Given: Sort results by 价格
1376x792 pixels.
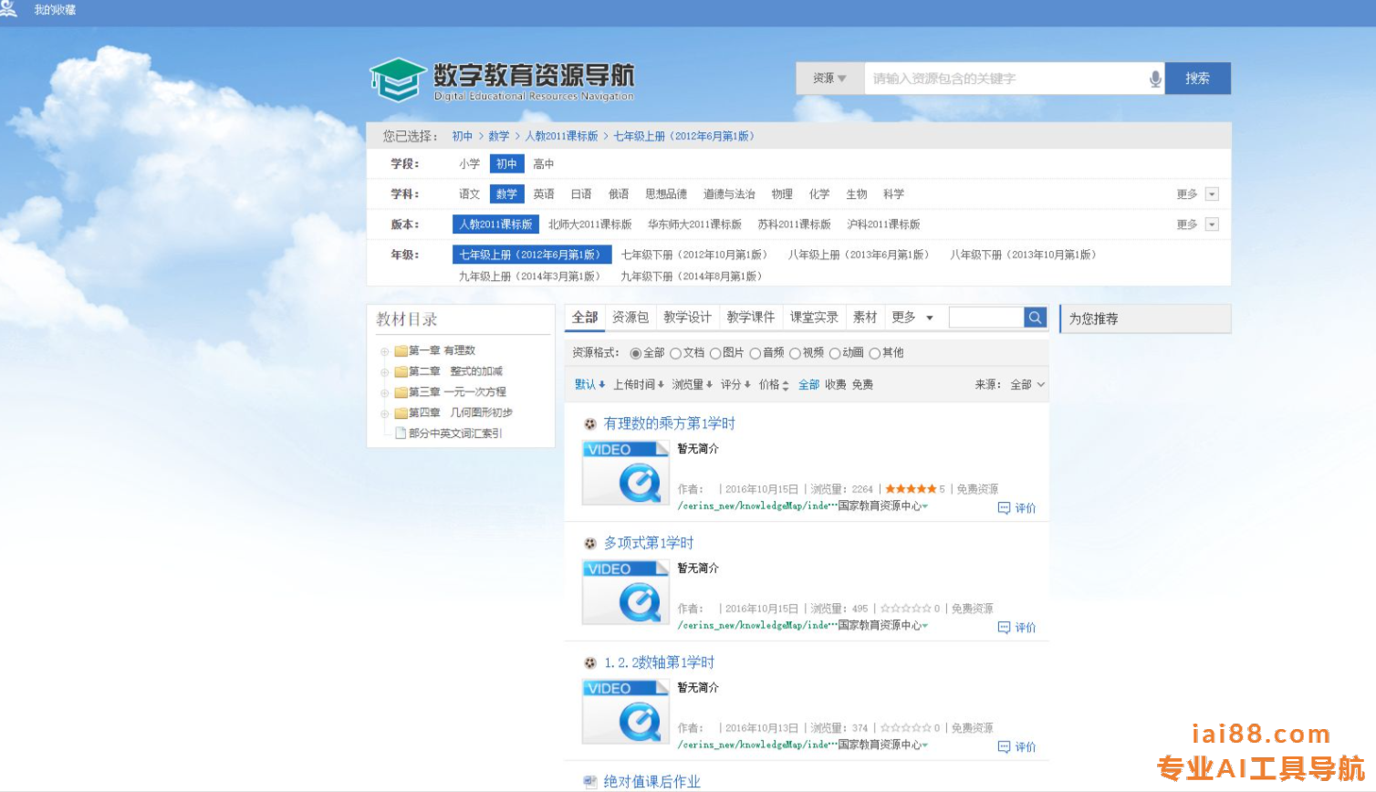Looking at the screenshot, I should [774, 385].
